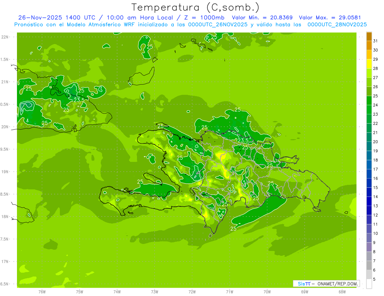Select the colorbar swatch between 11 and 12
This screenshot has height=296, width=384.
pos(369,220)
